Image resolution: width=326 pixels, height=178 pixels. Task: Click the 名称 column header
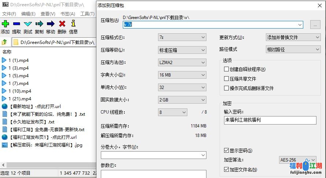point(7,52)
